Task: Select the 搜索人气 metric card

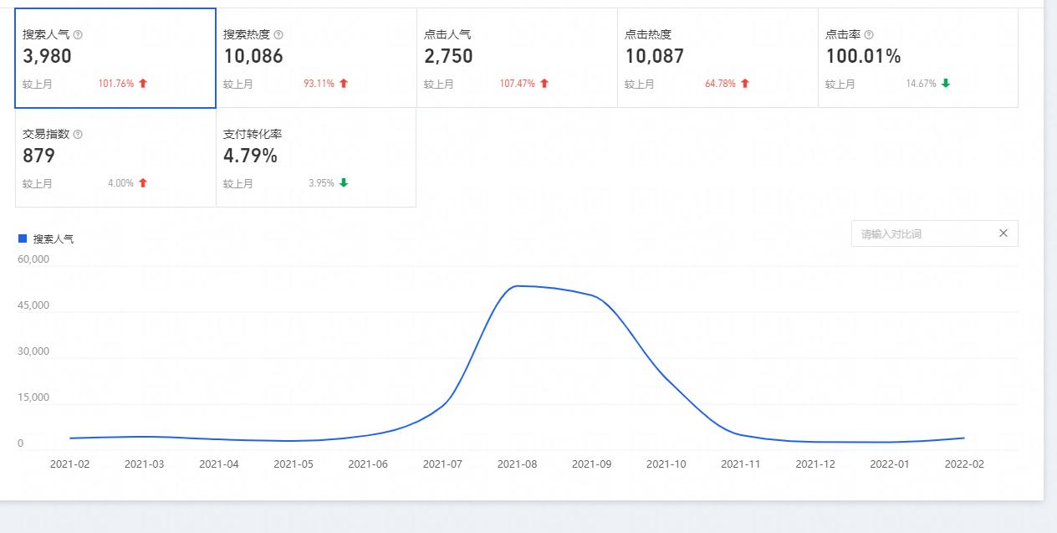Action: click(115, 59)
